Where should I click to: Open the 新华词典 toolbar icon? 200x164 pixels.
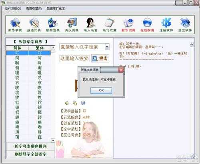coord(128,25)
